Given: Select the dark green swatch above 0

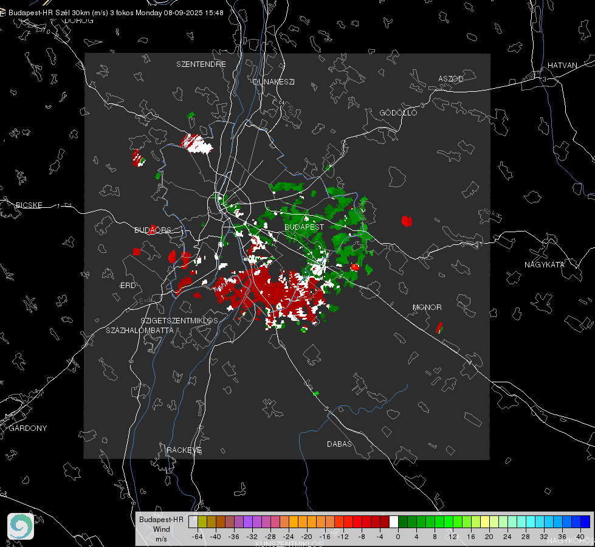Looking at the screenshot, I should point(403,521).
